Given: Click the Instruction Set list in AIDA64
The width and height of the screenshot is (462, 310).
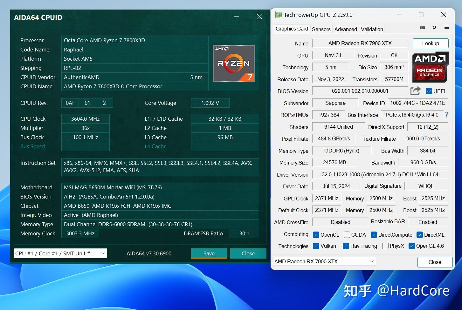Looking at the screenshot, I should pos(160,167).
